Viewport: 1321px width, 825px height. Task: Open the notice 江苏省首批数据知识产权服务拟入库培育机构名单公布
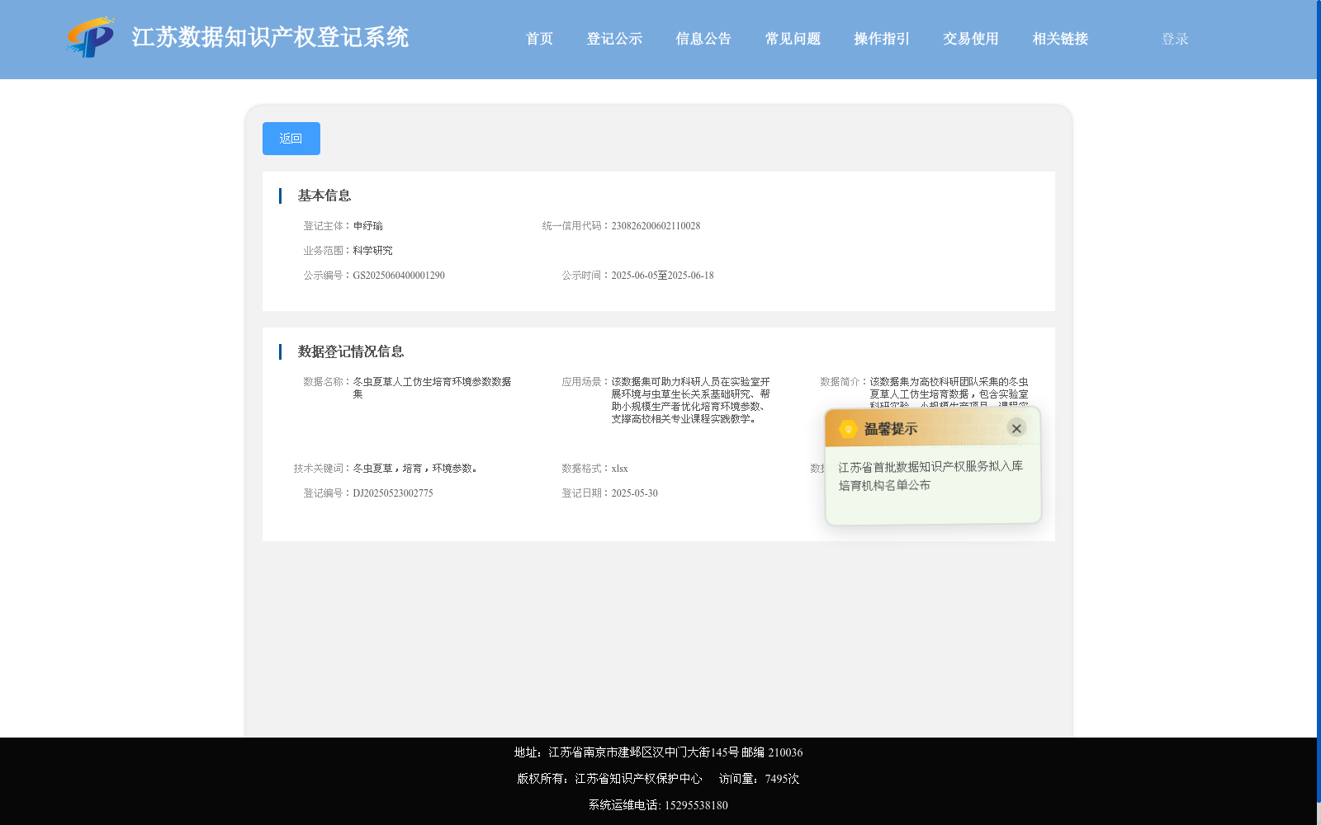point(930,476)
